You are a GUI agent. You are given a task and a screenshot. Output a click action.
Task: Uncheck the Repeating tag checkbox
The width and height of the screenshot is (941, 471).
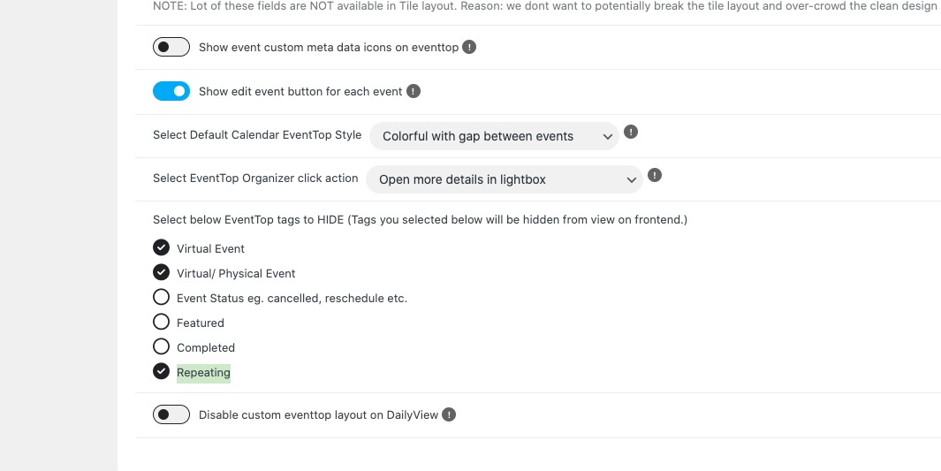[161, 371]
